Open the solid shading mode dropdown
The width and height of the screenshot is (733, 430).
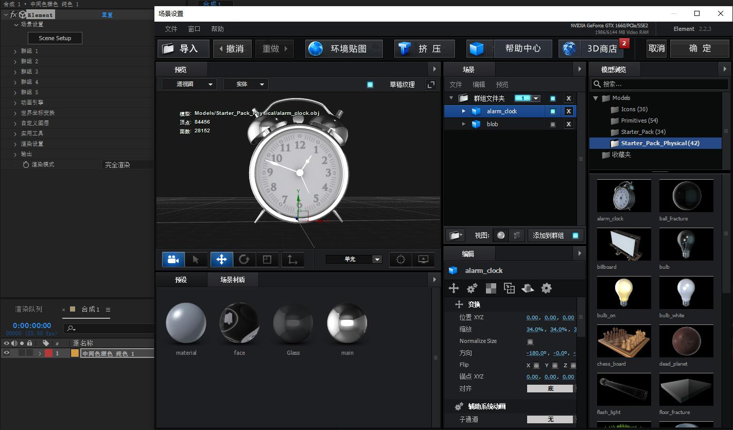[246, 84]
